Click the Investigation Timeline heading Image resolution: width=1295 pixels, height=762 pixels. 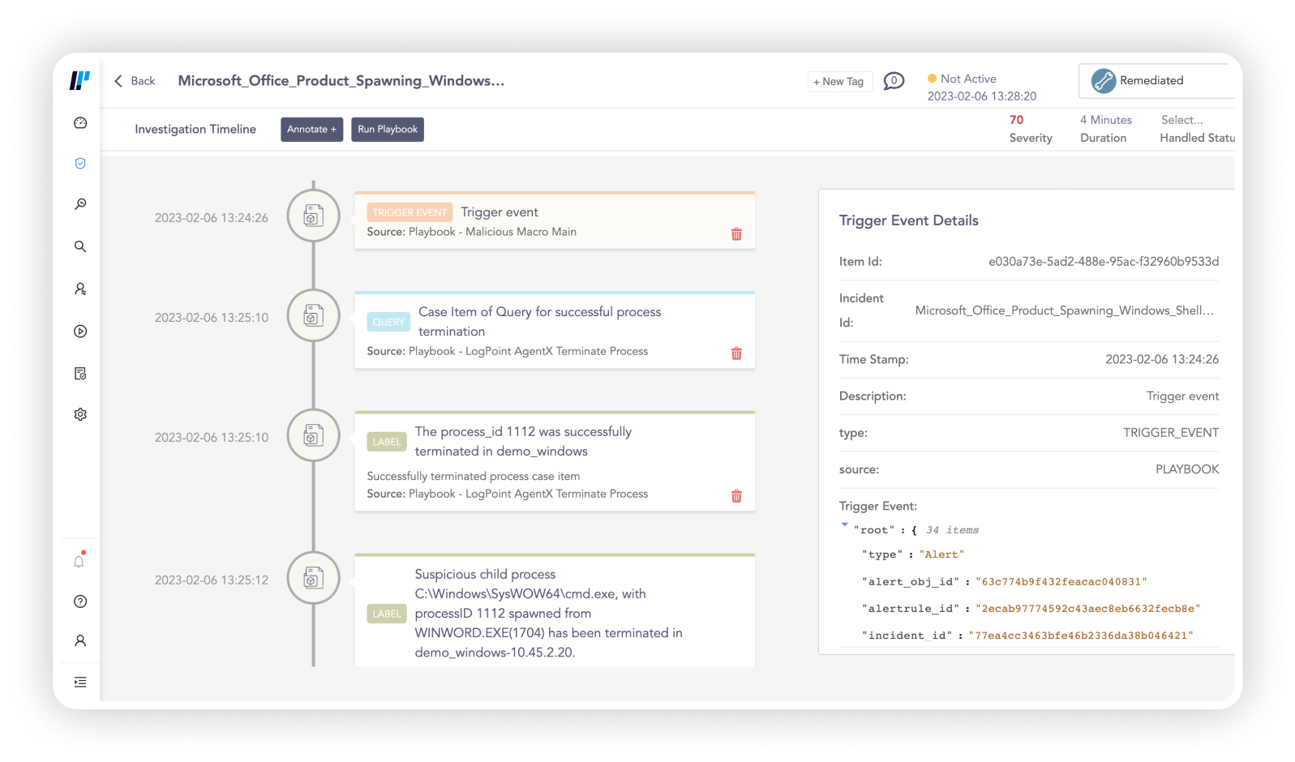[x=195, y=129]
